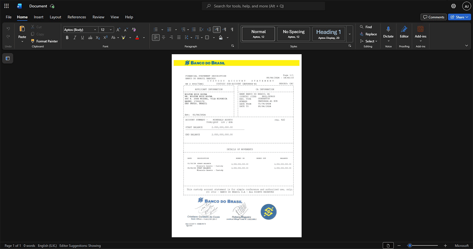Viewport: 473px width, 249px height.
Task: Open the Comments pane
Action: [434, 17]
